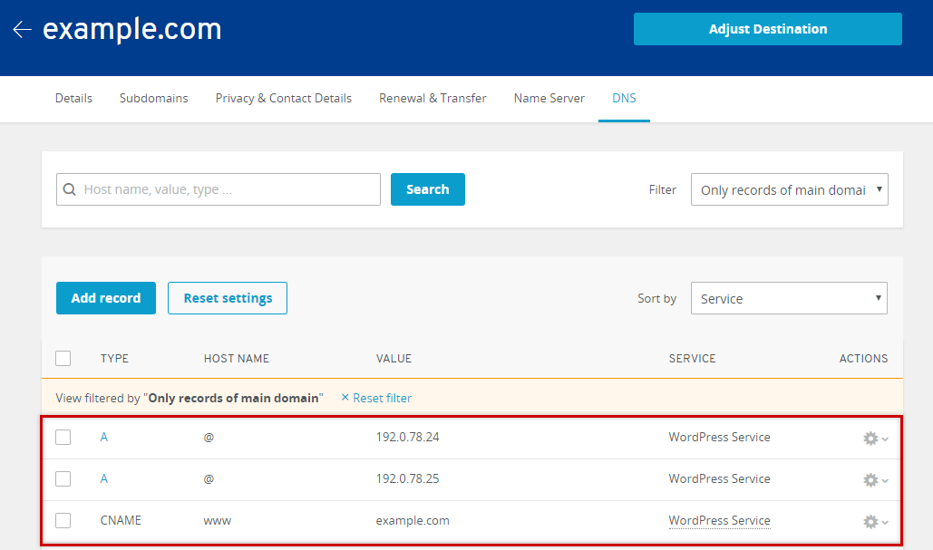
Task: Click the back arrow beside example.com
Action: (x=22, y=29)
